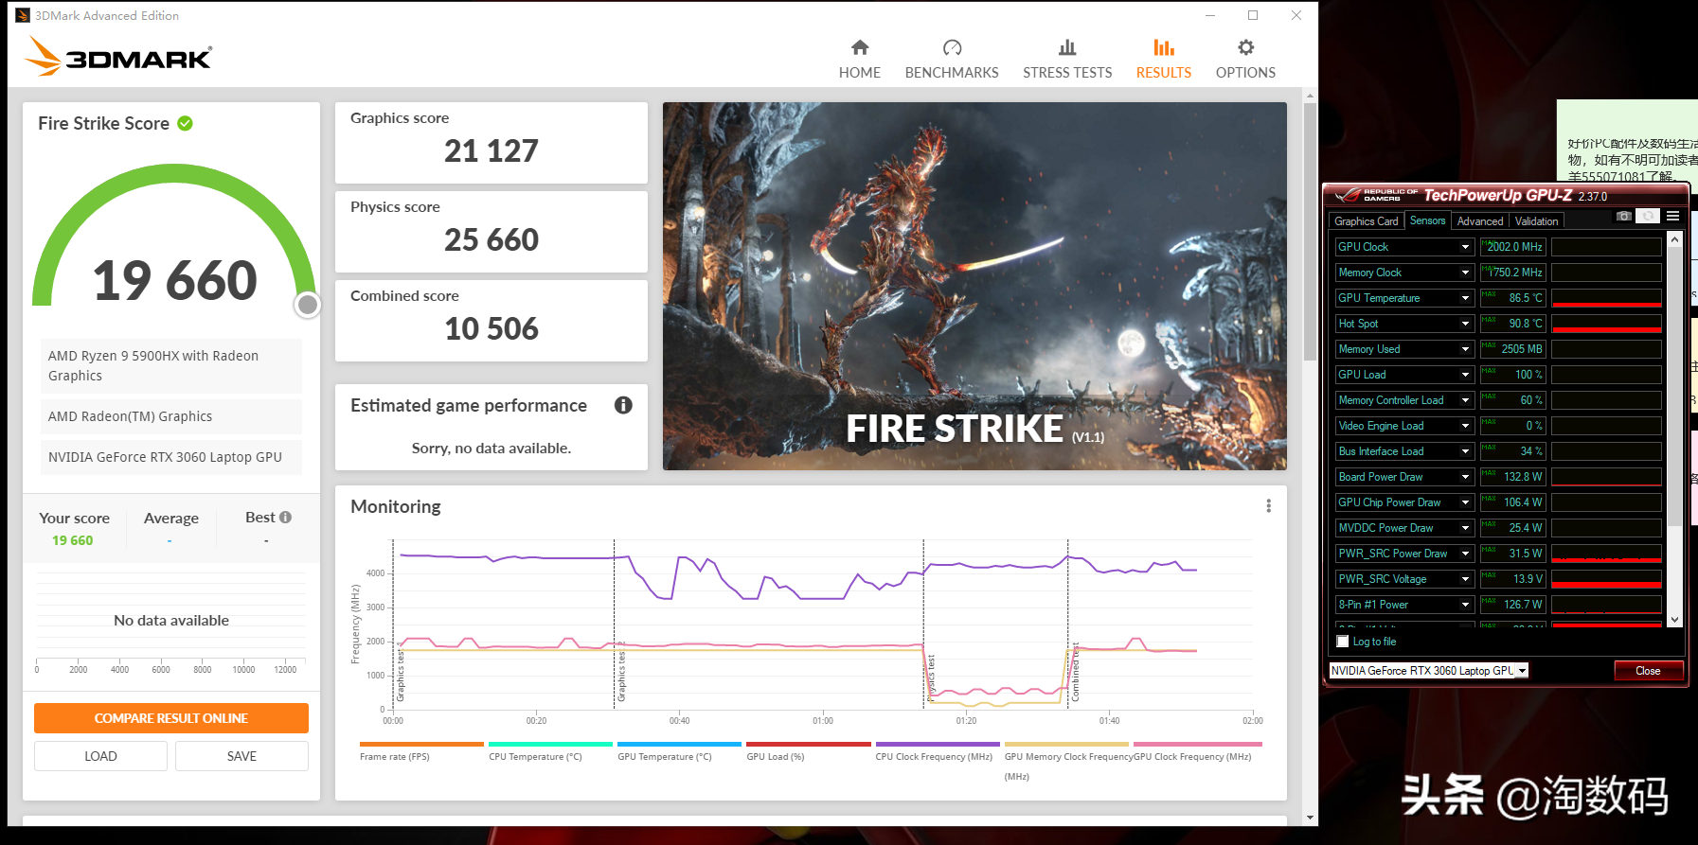1698x845 pixels.
Task: Expand the Video Engine Load dropdown
Action: (1465, 426)
